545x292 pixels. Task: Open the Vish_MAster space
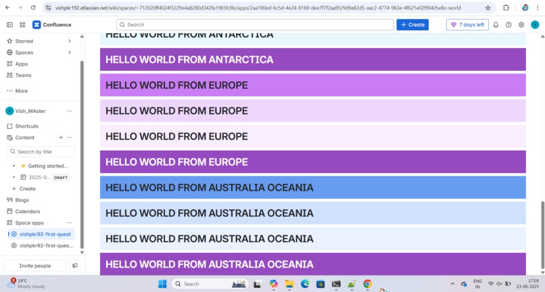(x=30, y=111)
